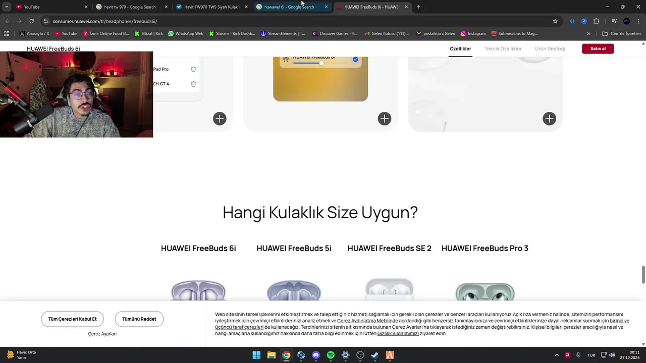Open the microphone tray icon
Viewport: 646px width, 363px height.
tap(578, 355)
